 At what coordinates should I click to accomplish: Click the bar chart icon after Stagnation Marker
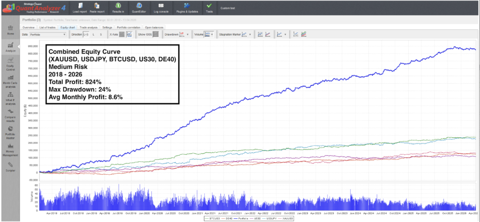pyautogui.click(x=260, y=35)
